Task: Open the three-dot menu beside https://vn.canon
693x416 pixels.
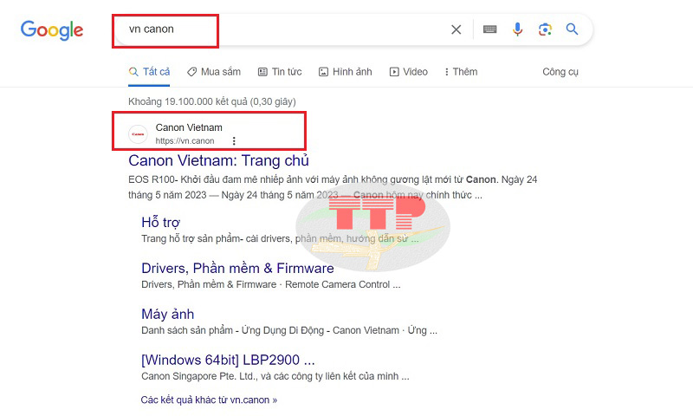Action: (234, 141)
